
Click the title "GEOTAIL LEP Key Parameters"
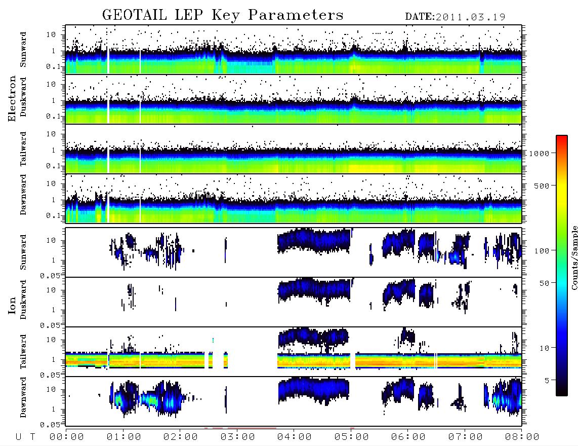(223, 15)
